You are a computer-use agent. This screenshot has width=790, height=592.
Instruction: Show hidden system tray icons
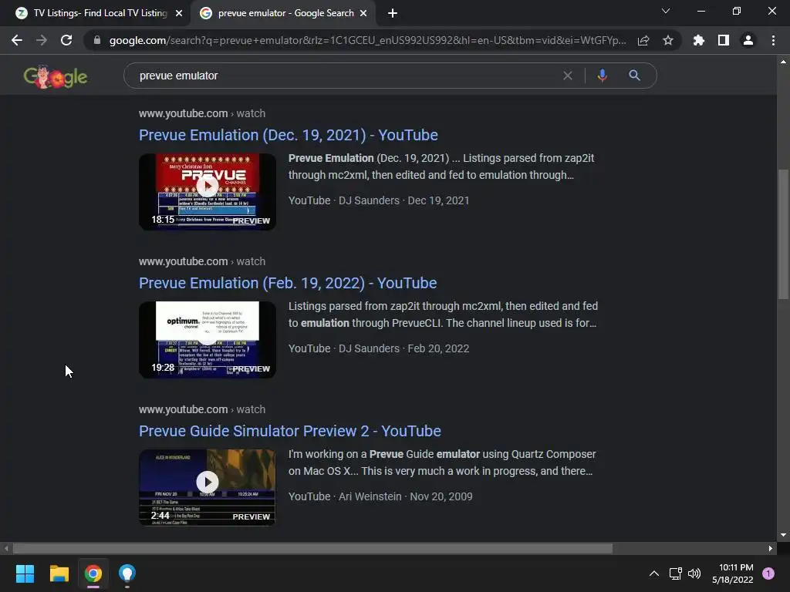[x=654, y=573]
